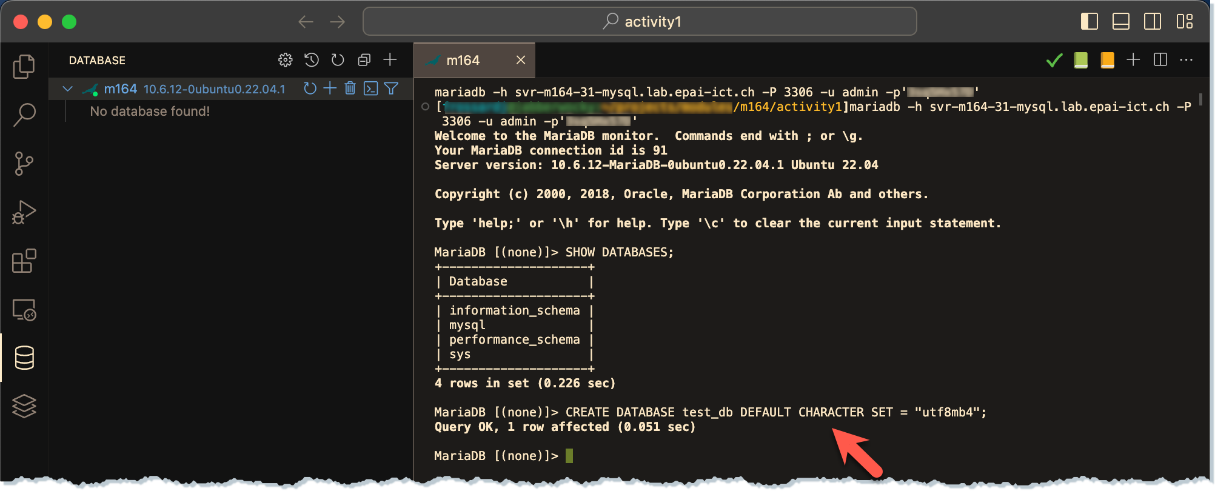Open the Search view in activity bar

click(x=24, y=115)
